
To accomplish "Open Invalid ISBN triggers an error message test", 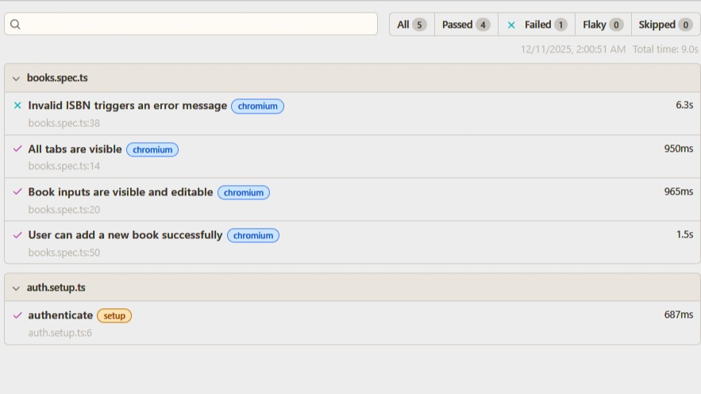I will 127,106.
